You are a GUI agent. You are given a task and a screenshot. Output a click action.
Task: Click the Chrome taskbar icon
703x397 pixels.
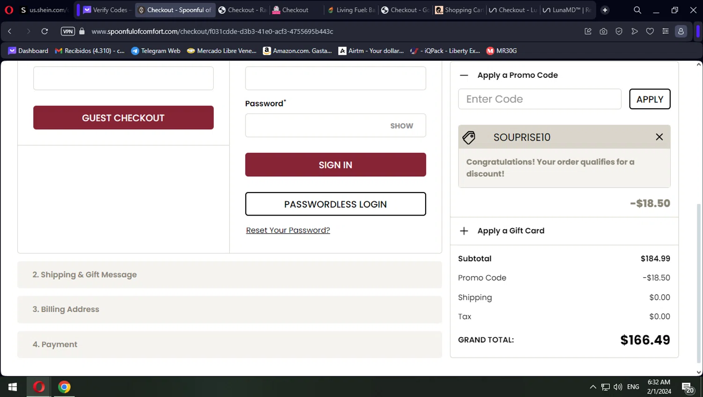[x=64, y=387]
